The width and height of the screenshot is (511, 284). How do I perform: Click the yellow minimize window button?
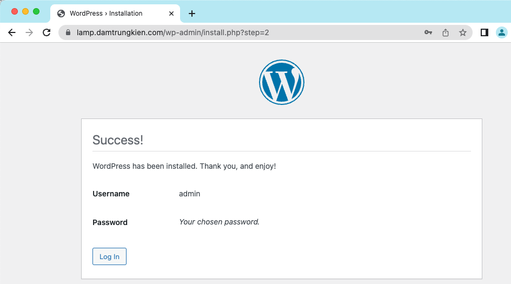click(25, 11)
